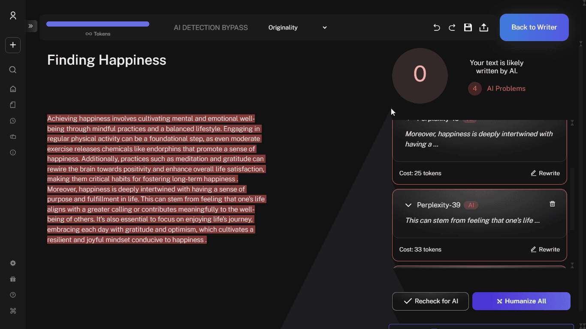
Task: Click the Finding Happiness title field
Action: click(107, 60)
